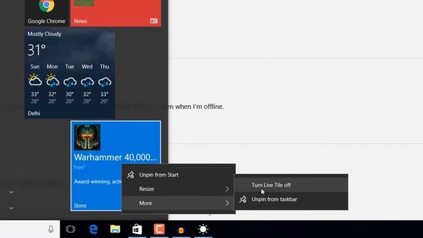This screenshot has height=238, width=423.
Task: Open the More submenu
Action: (x=178, y=203)
